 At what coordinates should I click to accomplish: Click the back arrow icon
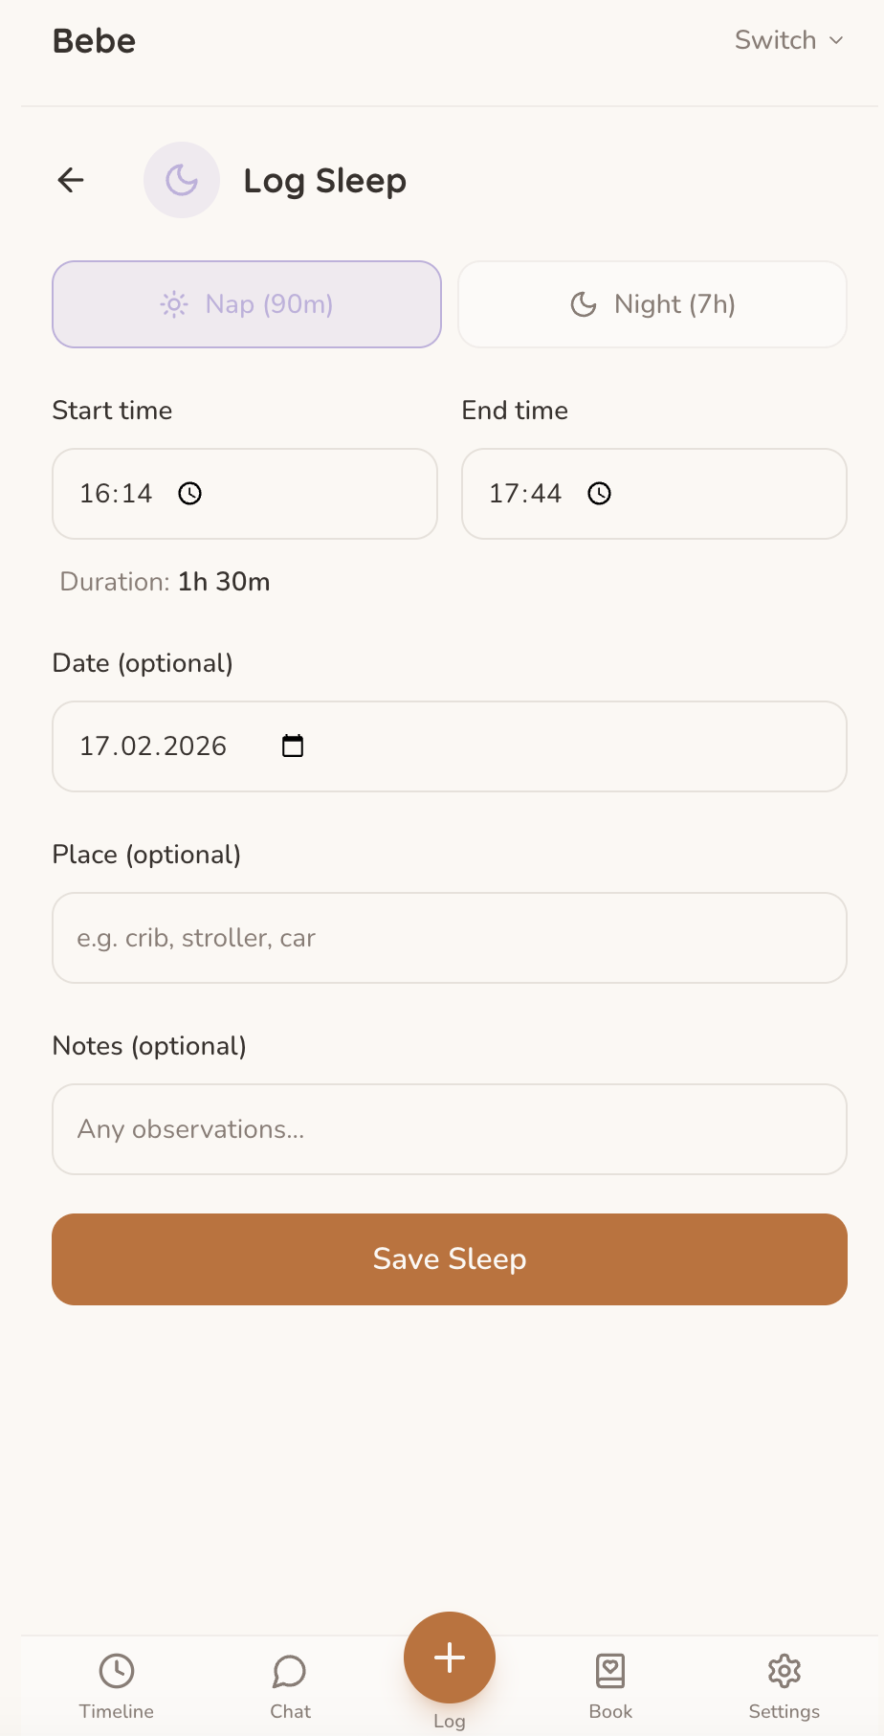(x=71, y=180)
